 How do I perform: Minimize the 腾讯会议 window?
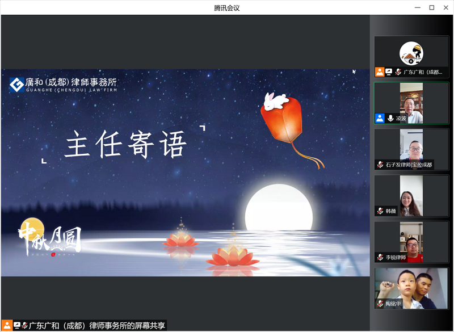418,7
